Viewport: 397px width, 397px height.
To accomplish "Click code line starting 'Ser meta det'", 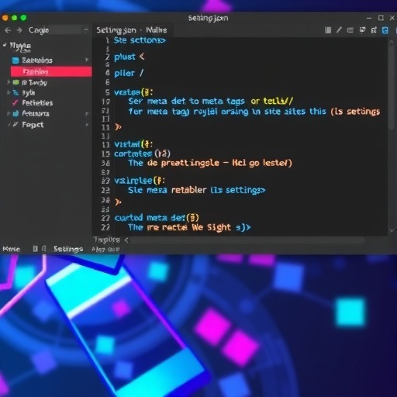I will pyautogui.click(x=211, y=101).
